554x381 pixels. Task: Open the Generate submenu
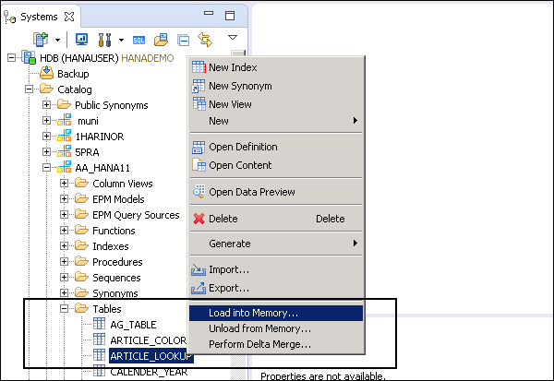click(x=276, y=244)
